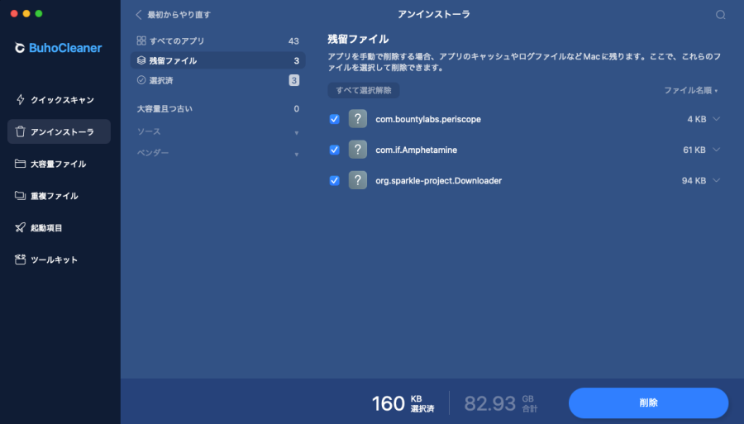Image resolution: width=744 pixels, height=424 pixels.
Task: Open Quick Scan (クイックスキャン) in sidebar
Action: [x=59, y=100]
